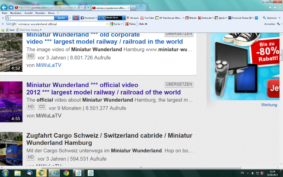The width and height of the screenshot is (283, 177).
Task: Open the Extras menu
Action: (51, 13)
